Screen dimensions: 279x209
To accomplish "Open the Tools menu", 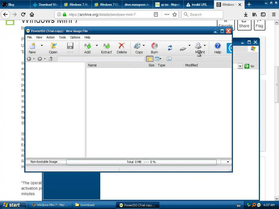I will click(x=62, y=37).
